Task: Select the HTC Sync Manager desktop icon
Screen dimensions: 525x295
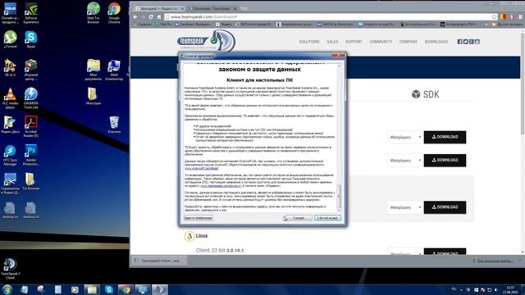Action: 10,155
